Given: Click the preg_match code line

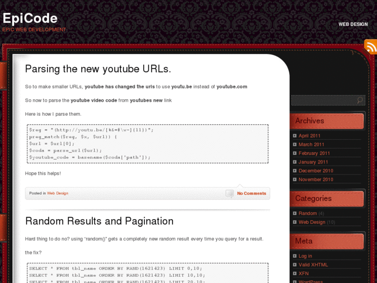Looking at the screenshot, I should (x=73, y=137).
